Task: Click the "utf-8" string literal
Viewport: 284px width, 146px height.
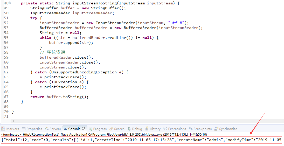Action: (176, 23)
